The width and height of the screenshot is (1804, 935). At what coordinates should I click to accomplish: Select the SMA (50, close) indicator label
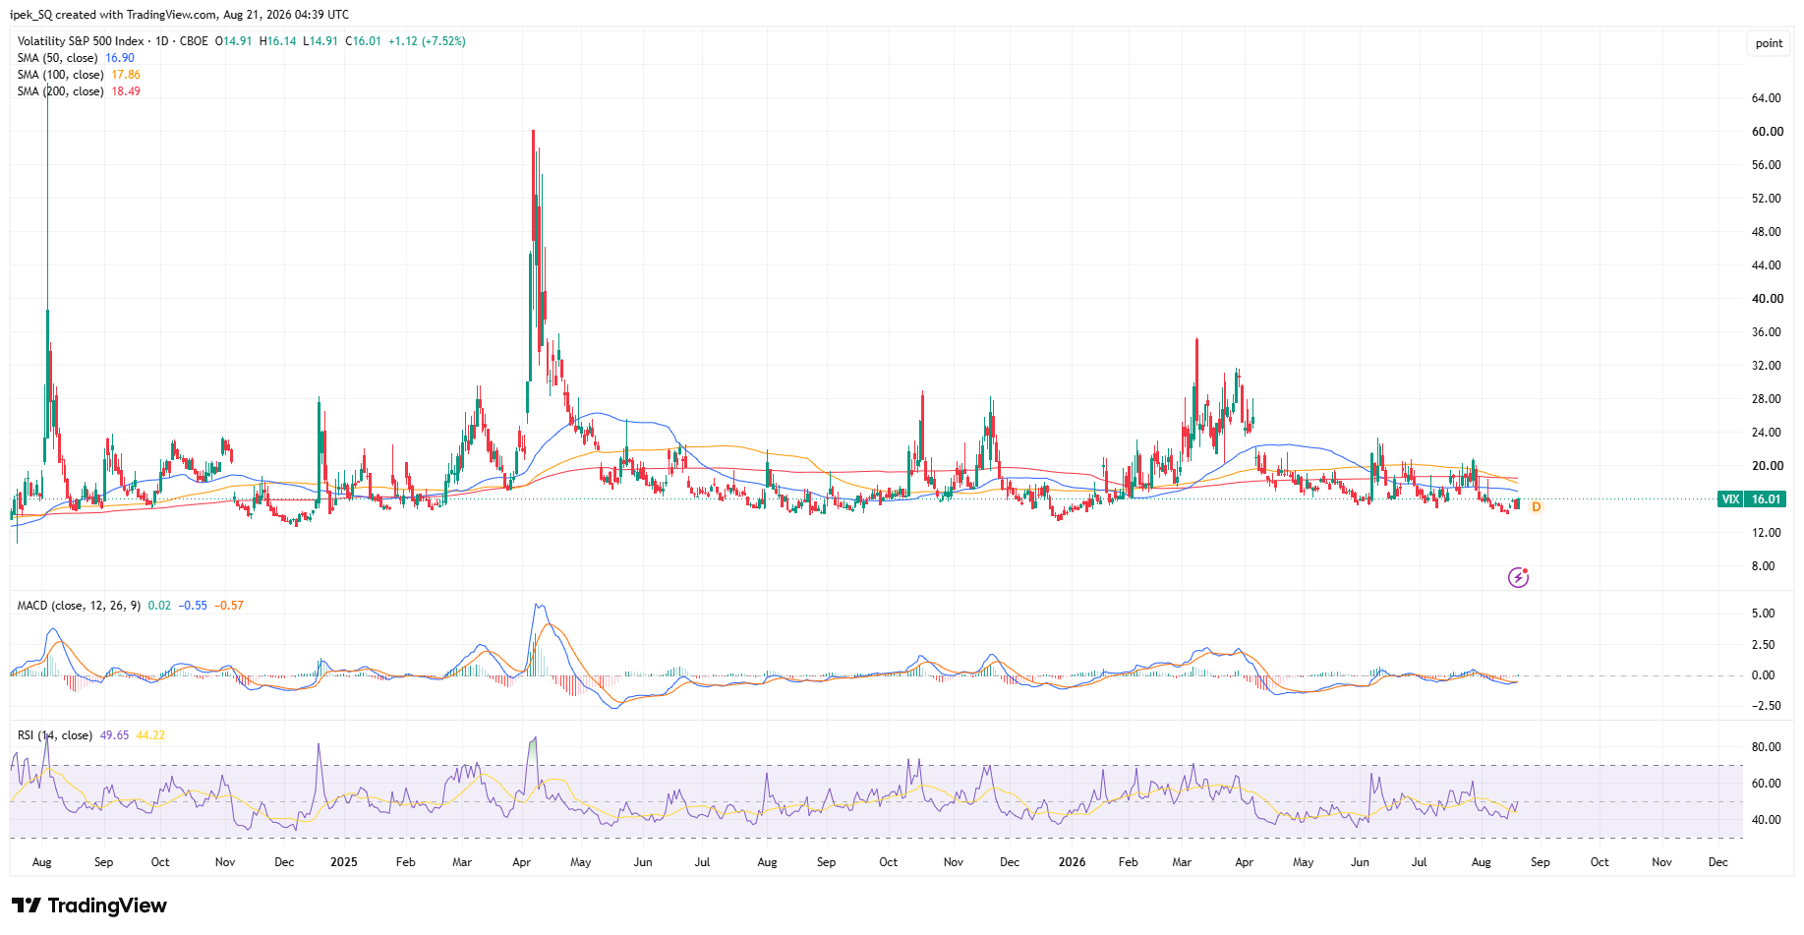click(58, 58)
